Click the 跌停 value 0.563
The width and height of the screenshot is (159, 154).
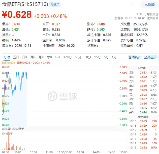click(101, 30)
